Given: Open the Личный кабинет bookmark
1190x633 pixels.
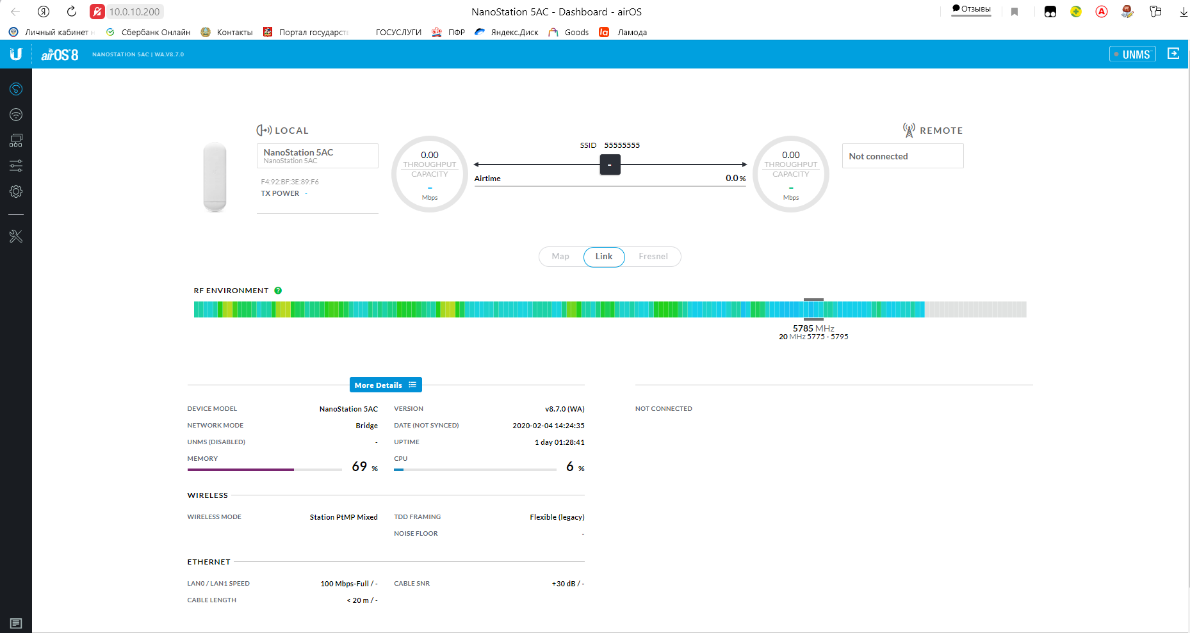Looking at the screenshot, I should (51, 32).
